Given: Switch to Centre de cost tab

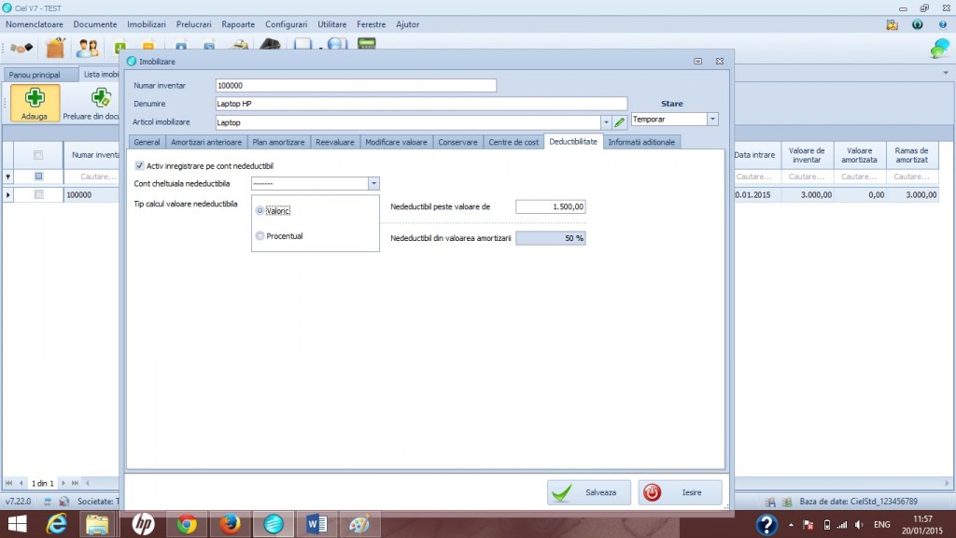Looking at the screenshot, I should tap(513, 142).
